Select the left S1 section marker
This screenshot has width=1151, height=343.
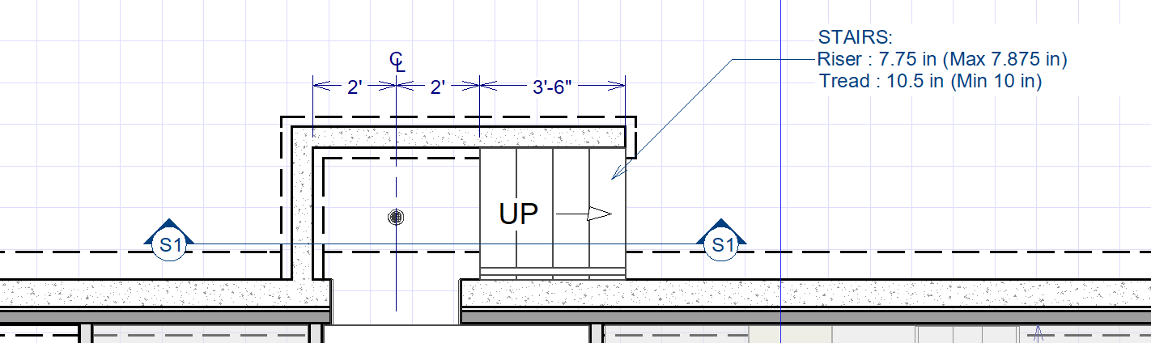pos(169,243)
